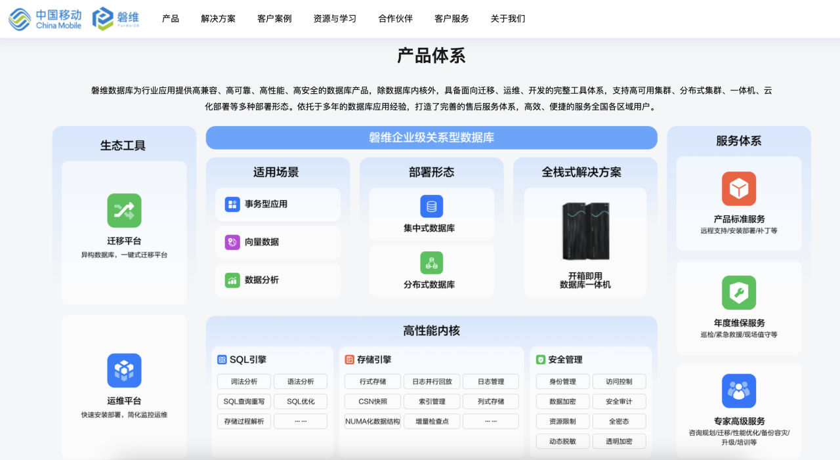
Task: Click the 安全审计 tag
Action: pos(619,402)
